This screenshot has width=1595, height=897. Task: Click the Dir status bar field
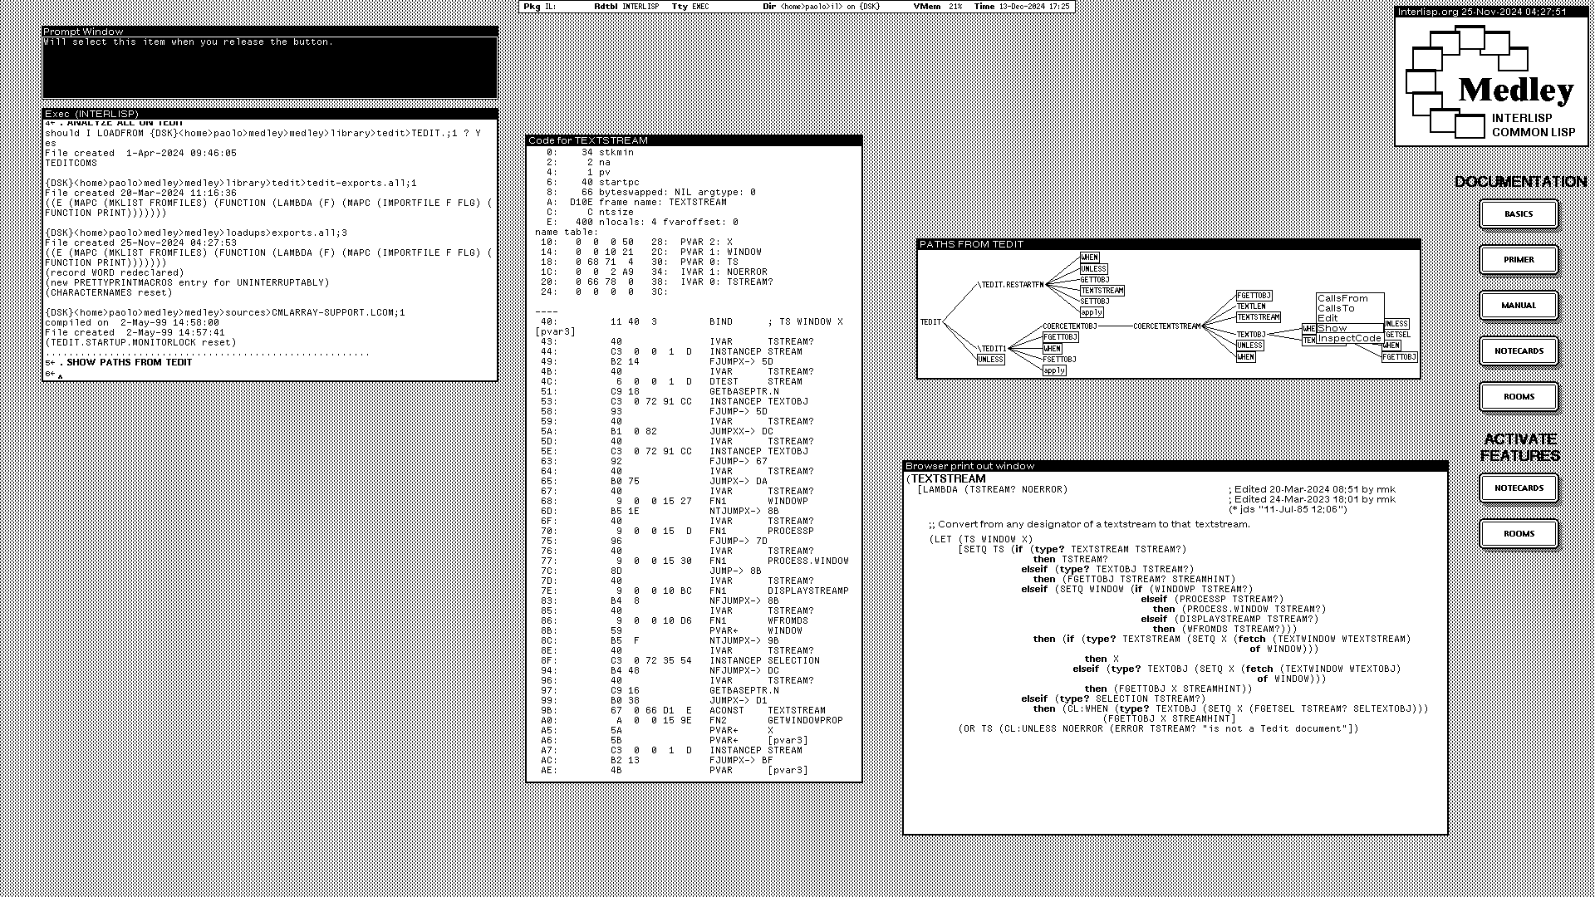pyautogui.click(x=821, y=7)
